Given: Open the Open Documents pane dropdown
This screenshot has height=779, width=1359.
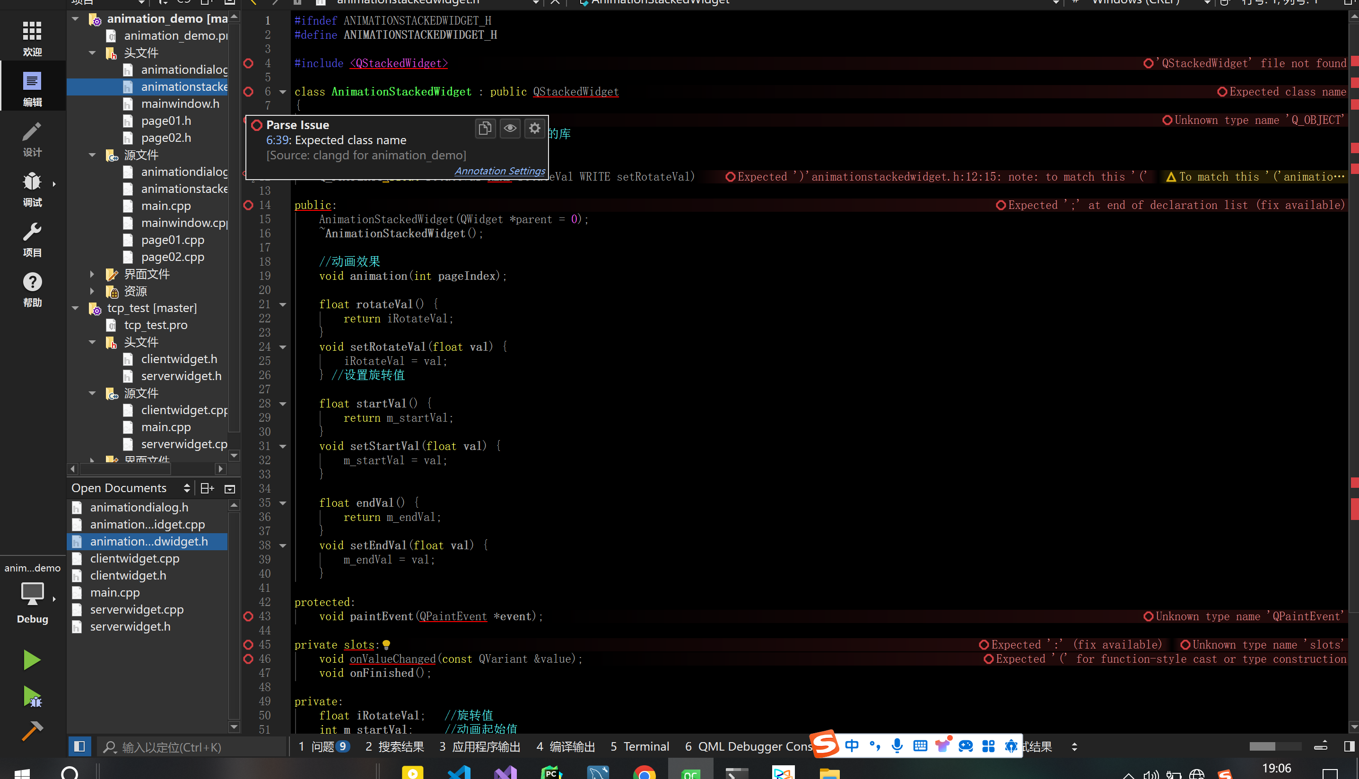Looking at the screenshot, I should point(186,488).
